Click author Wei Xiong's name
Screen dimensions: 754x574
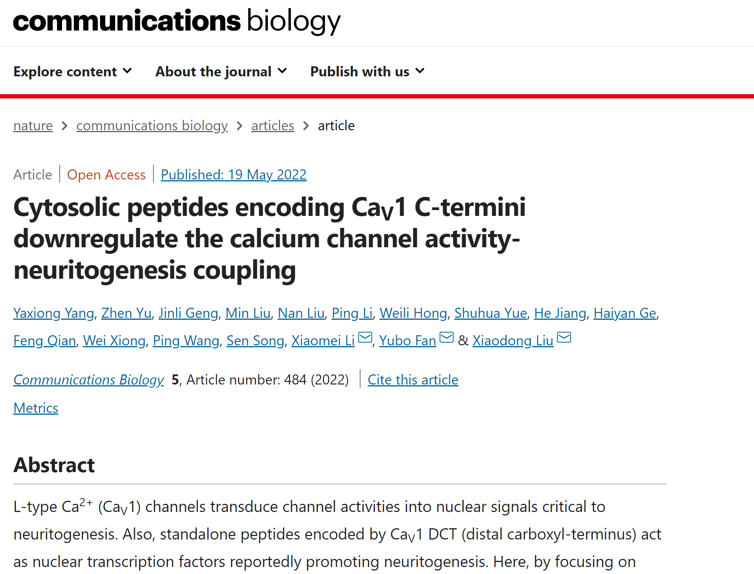(x=114, y=341)
